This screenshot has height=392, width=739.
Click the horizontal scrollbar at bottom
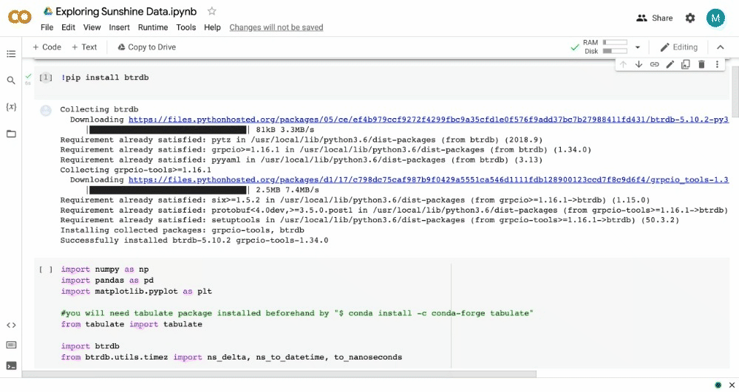[x=279, y=374]
